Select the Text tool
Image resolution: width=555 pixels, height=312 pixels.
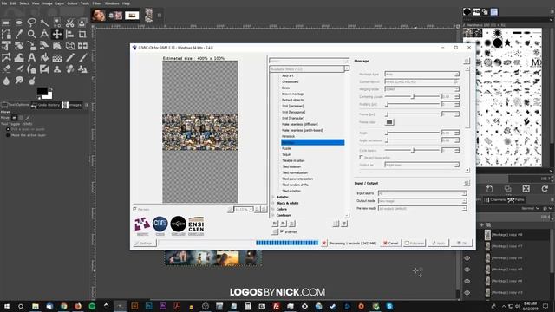[31, 57]
